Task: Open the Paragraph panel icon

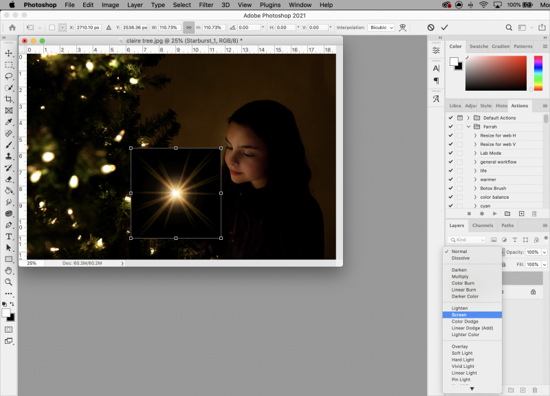Action: [x=436, y=80]
